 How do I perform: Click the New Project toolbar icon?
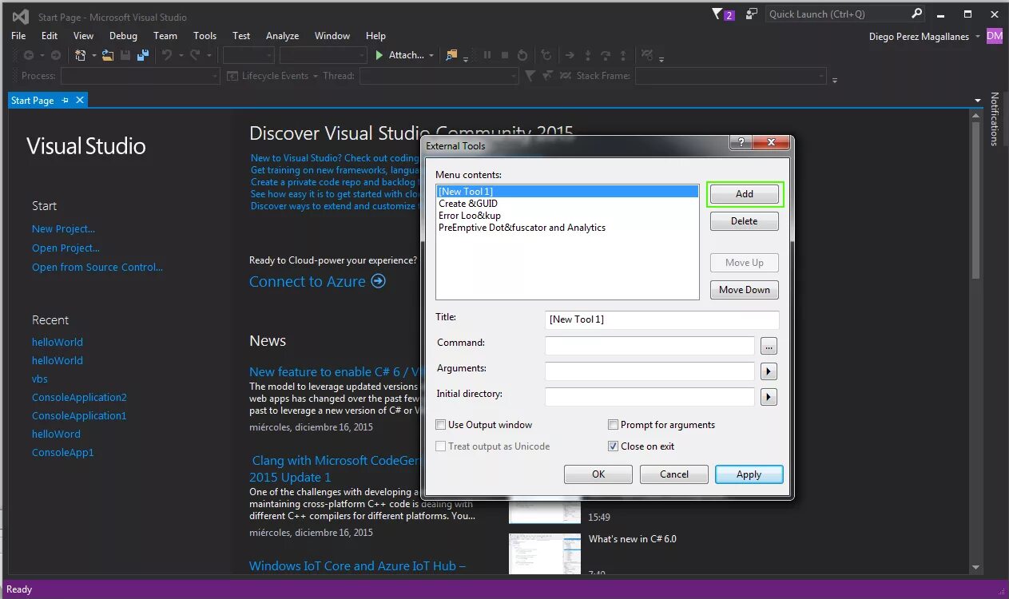pyautogui.click(x=81, y=55)
